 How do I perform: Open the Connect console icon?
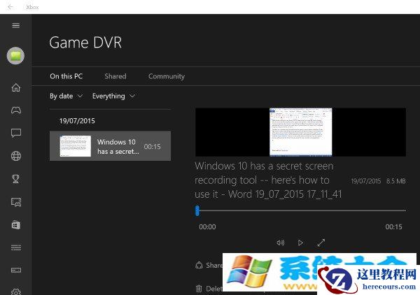(16, 270)
